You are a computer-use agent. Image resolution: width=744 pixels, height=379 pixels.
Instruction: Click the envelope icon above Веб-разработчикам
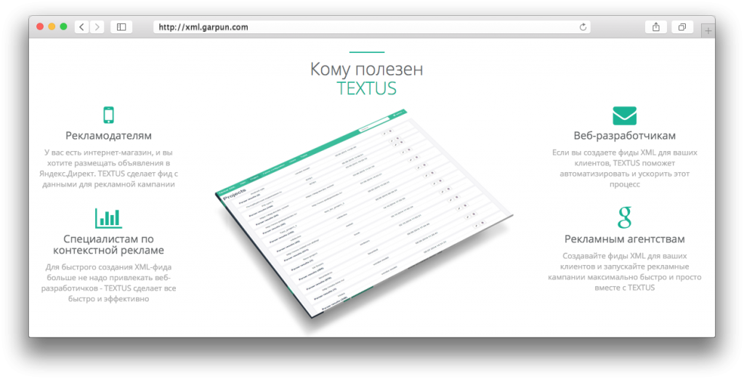pos(624,115)
